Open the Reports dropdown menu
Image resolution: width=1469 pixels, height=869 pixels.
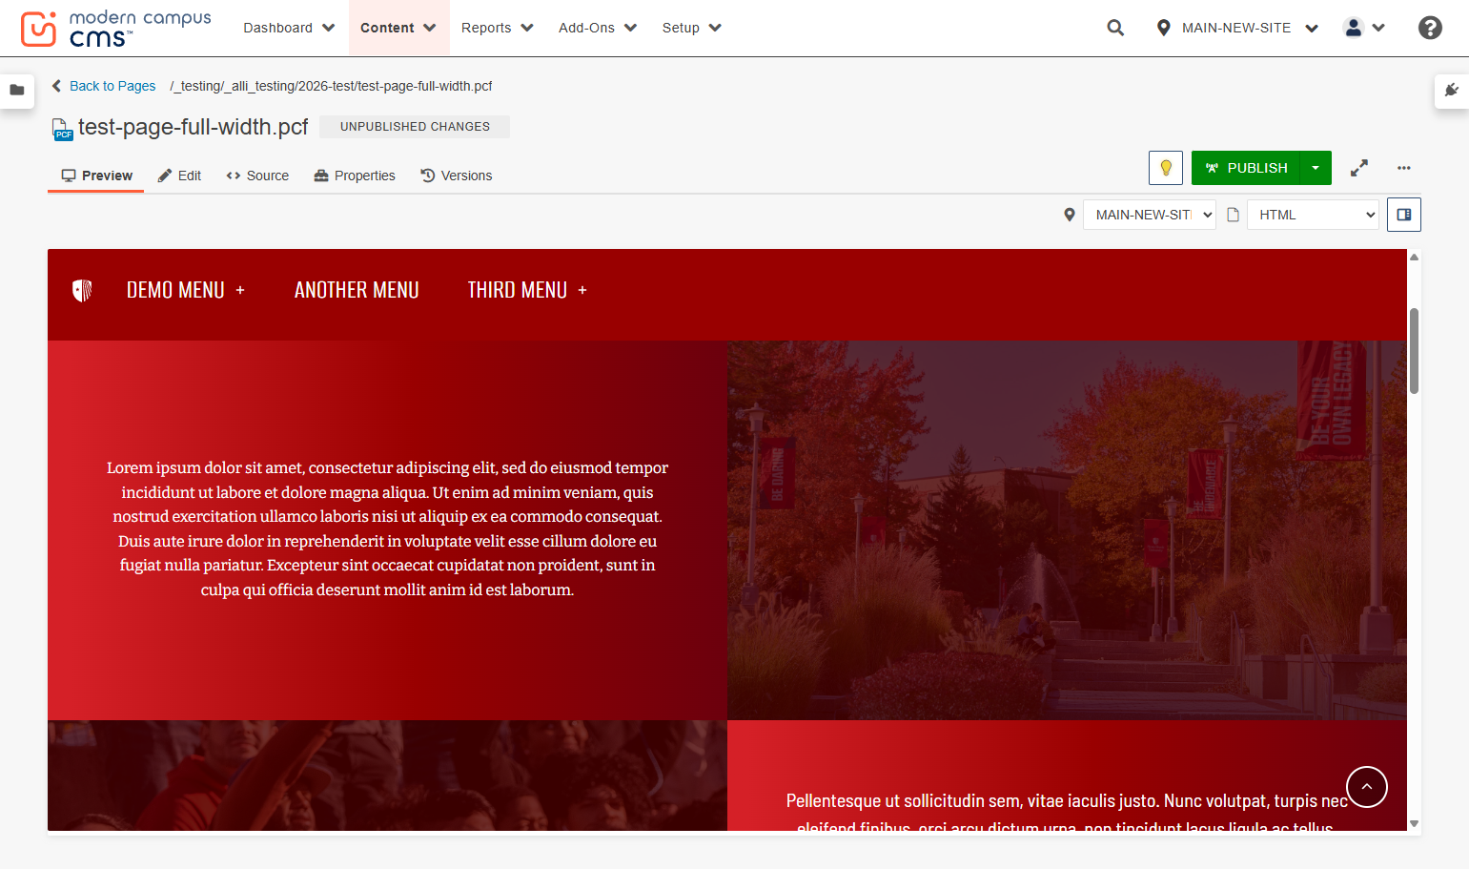pos(497,28)
